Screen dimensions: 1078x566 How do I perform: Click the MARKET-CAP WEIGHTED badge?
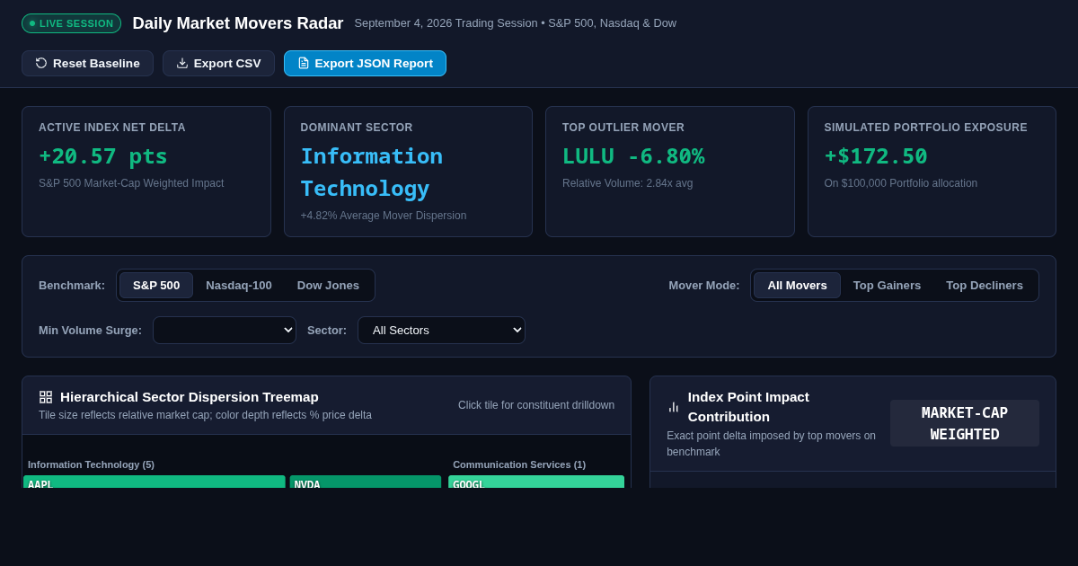pos(965,423)
